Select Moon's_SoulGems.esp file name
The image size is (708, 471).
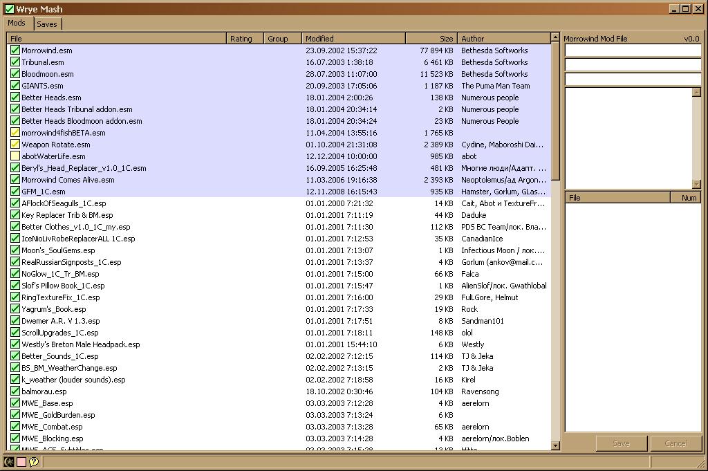58,250
